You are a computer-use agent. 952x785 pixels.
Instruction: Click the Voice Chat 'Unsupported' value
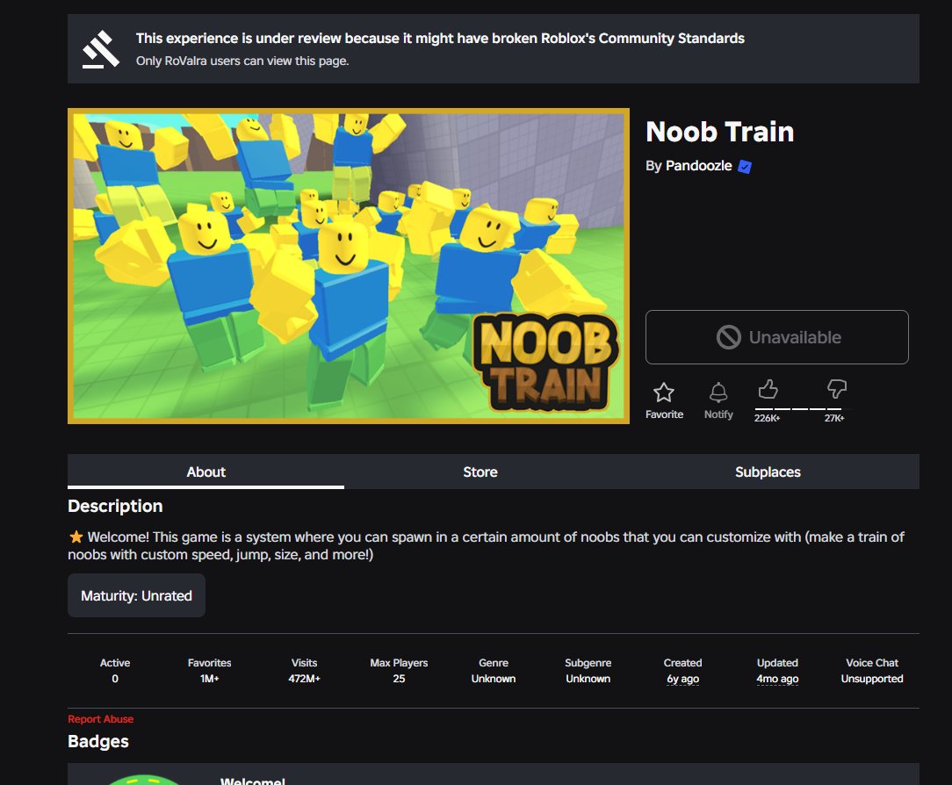point(872,679)
